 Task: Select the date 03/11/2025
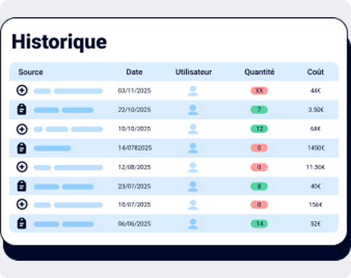[x=134, y=91]
